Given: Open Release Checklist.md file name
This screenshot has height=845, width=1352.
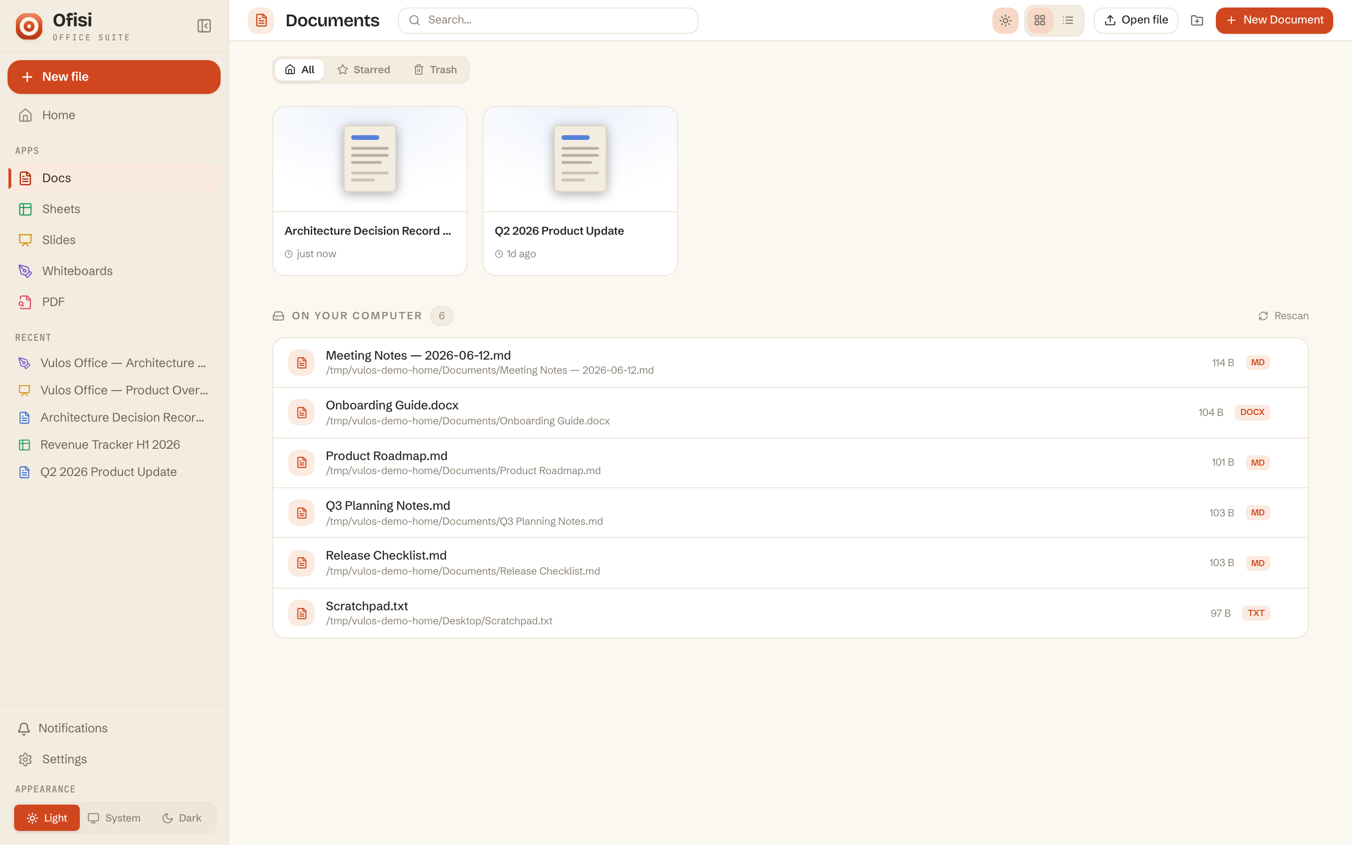Looking at the screenshot, I should point(386,555).
